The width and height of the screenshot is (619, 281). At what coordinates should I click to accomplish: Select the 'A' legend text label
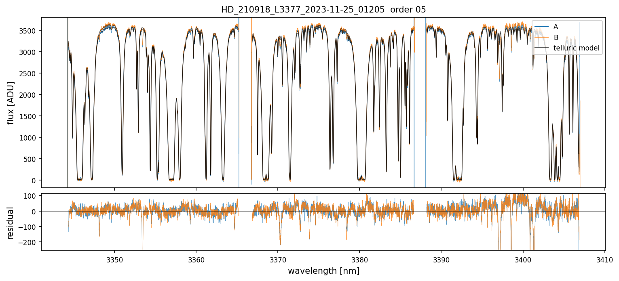tap(556, 27)
